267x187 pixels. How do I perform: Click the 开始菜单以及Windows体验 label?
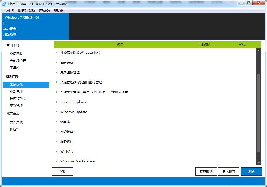click(80, 52)
